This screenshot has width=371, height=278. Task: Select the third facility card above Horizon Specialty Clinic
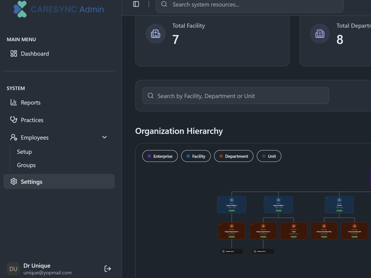point(339,205)
